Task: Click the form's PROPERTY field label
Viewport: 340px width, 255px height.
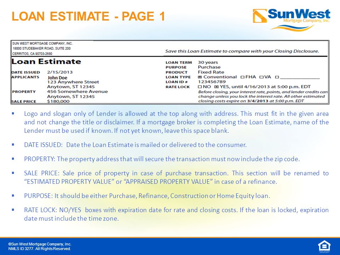Action: [24, 91]
